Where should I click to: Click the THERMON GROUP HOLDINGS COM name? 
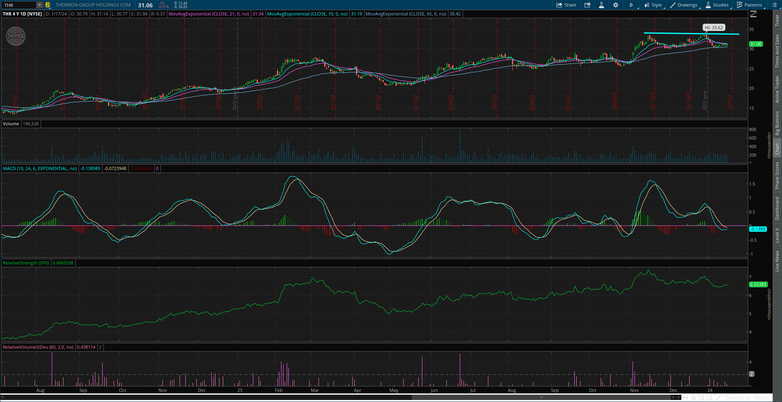tap(93, 5)
